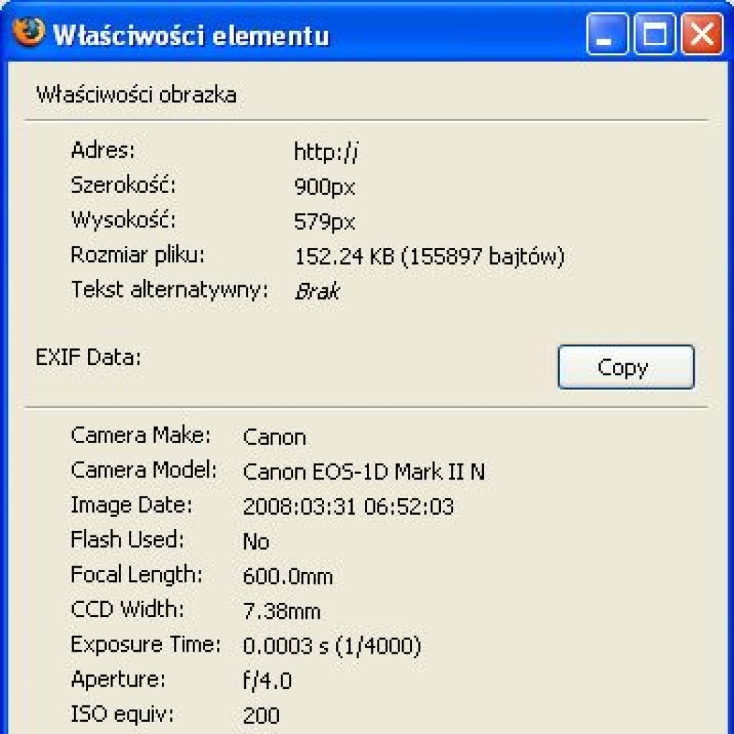Select file size '152.24 KB (155897 bajtów)'

click(x=430, y=257)
